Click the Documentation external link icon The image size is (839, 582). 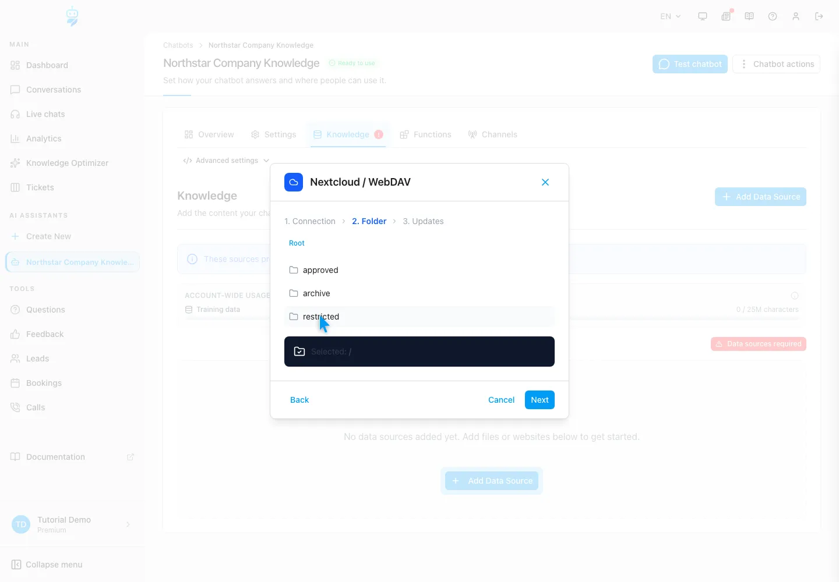click(131, 457)
